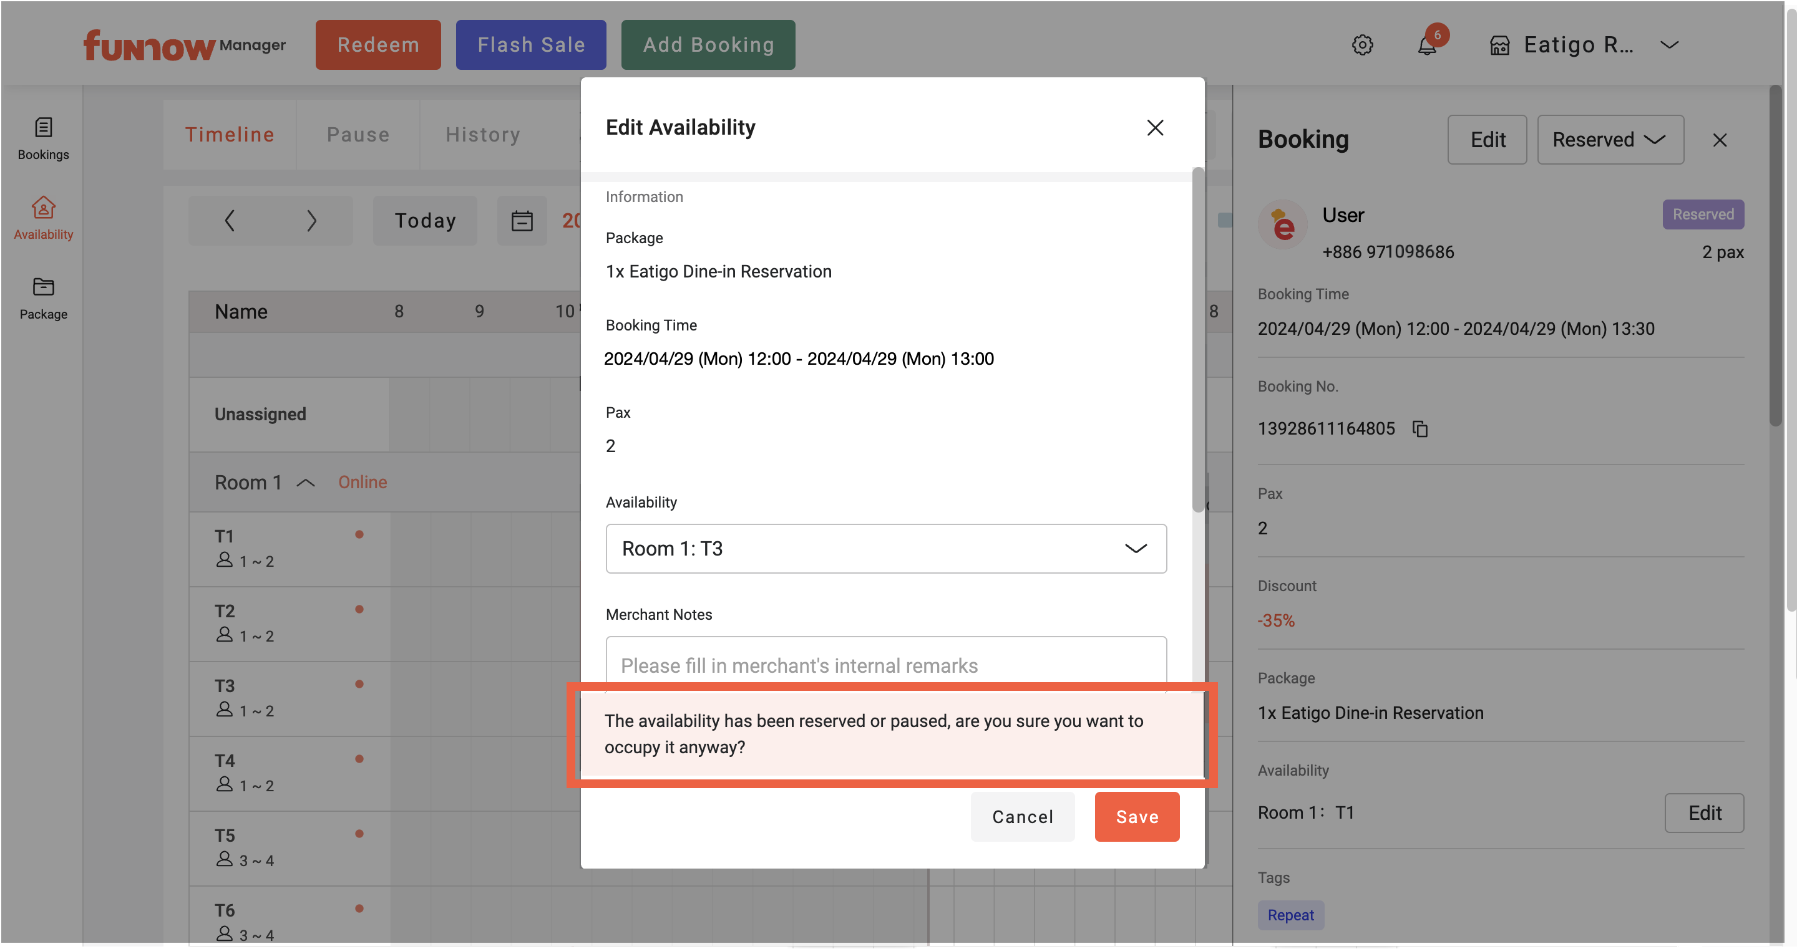Click the T1 status dot
Screen dimensions: 1797x949
click(x=359, y=535)
